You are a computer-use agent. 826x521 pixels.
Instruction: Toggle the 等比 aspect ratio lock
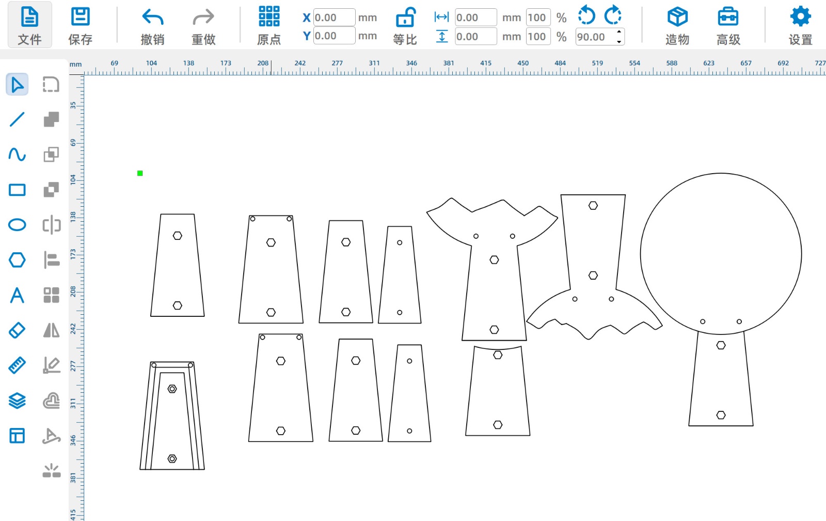pyautogui.click(x=405, y=25)
